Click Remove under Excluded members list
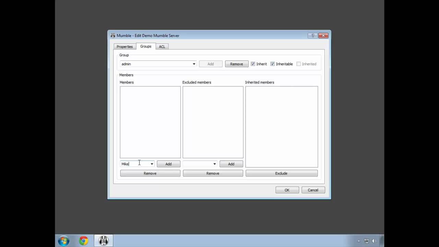Screen dimensions: 439x247 click(213, 173)
